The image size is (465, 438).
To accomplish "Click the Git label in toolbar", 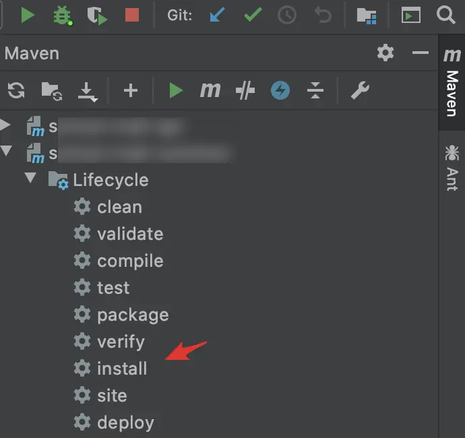I will click(x=179, y=15).
